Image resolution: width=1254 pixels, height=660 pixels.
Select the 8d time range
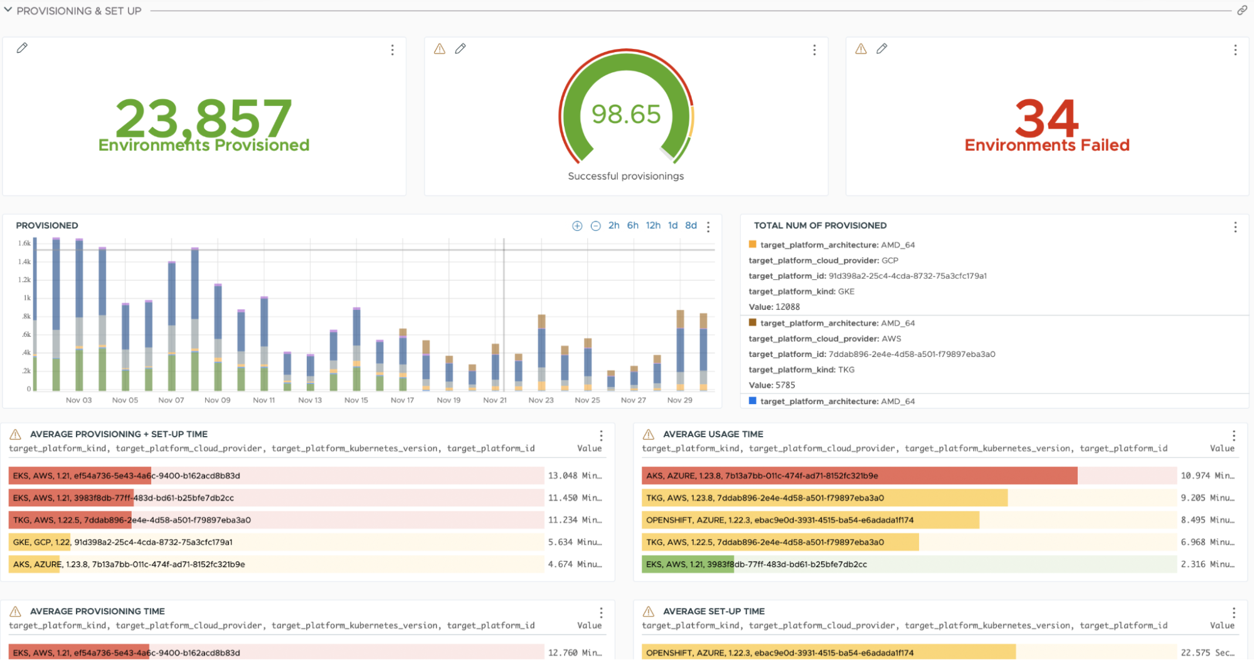click(691, 225)
